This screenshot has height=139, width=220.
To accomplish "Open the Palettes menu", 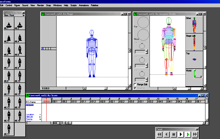I will [x=95, y=5].
